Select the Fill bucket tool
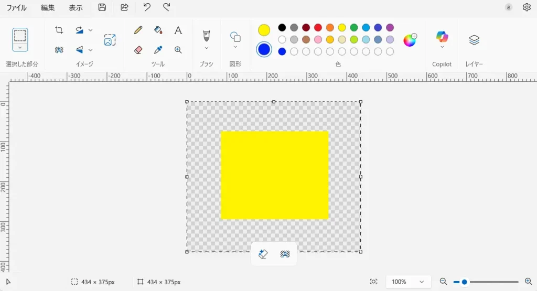537x291 pixels. tap(158, 30)
